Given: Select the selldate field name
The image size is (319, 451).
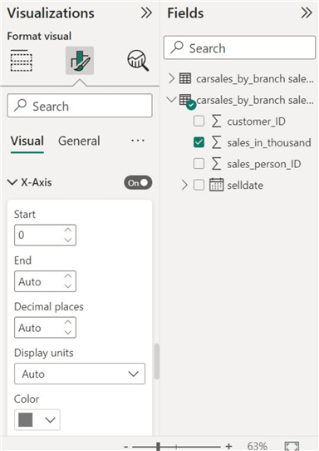Looking at the screenshot, I should [245, 186].
